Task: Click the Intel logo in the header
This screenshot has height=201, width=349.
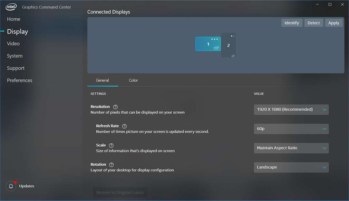Action: point(11,6)
